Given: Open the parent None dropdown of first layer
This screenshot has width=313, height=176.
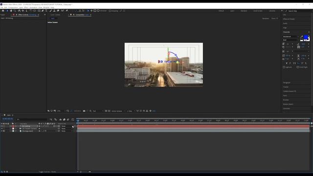Looking at the screenshot, I should coord(67,126).
